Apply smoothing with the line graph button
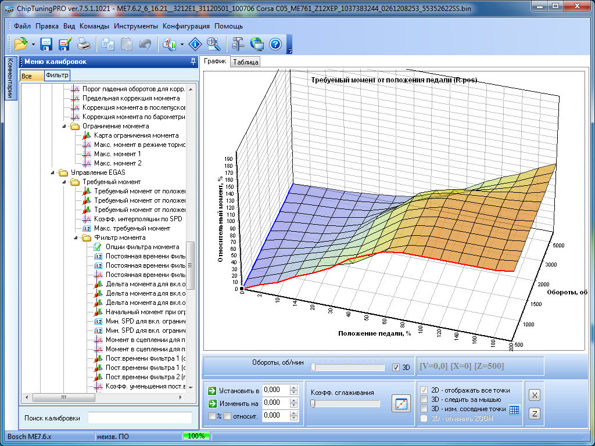The image size is (595, 446). (400, 403)
